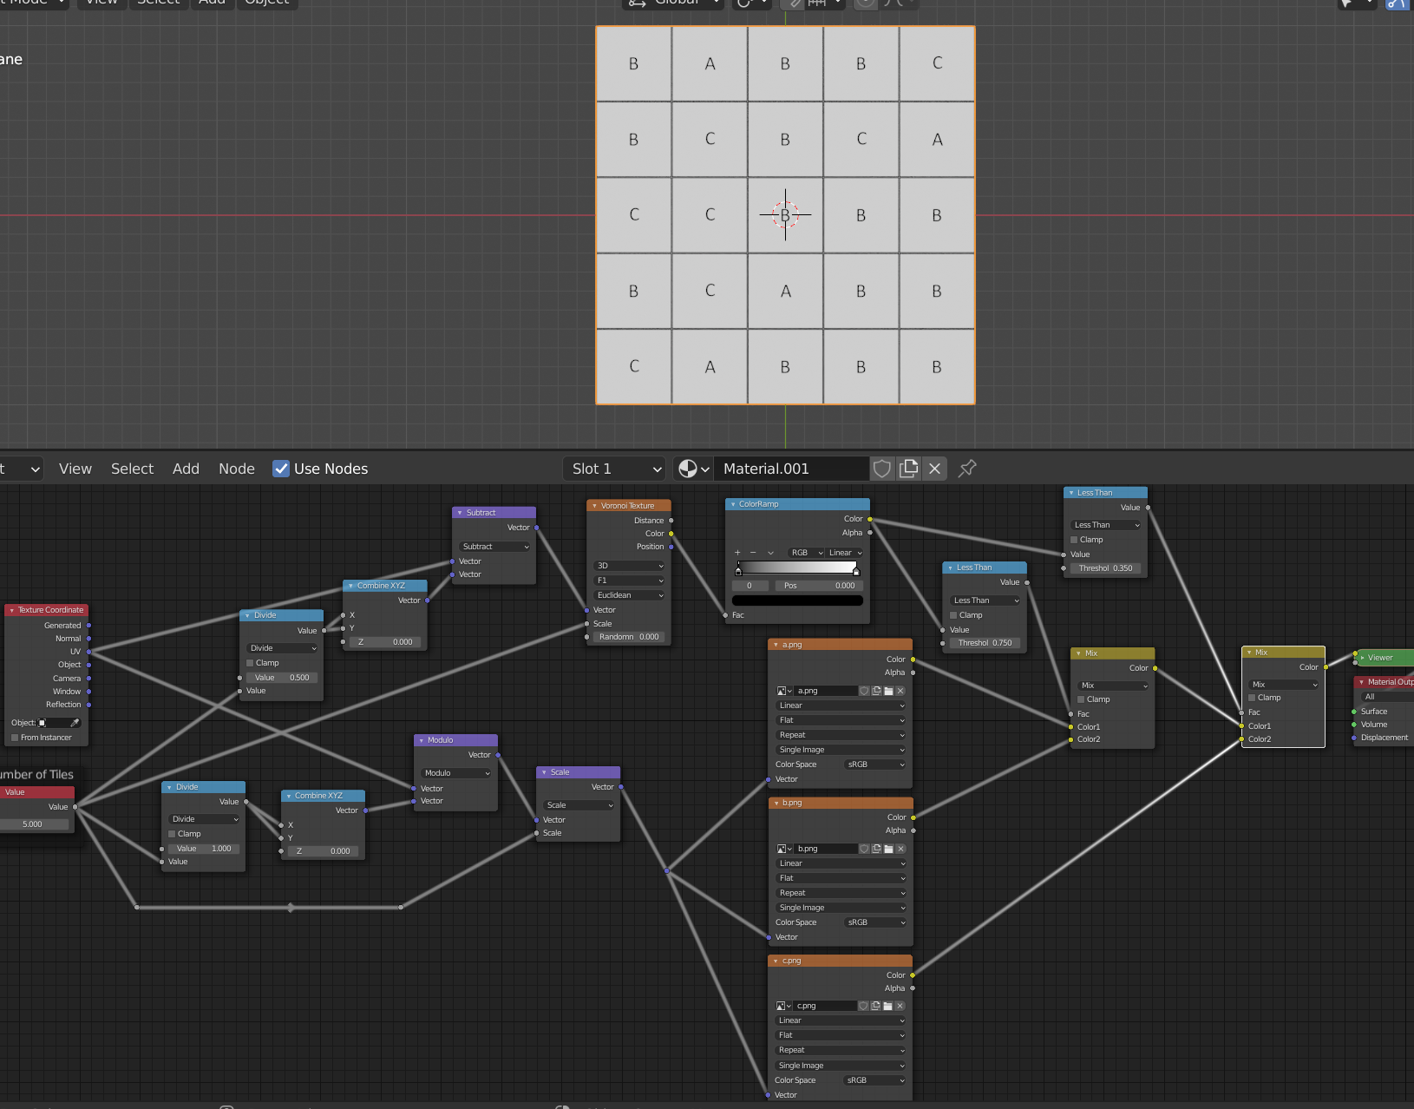Open the browse material sphere icon dropdown
Viewport: 1414px width, 1109px height.
(x=693, y=469)
